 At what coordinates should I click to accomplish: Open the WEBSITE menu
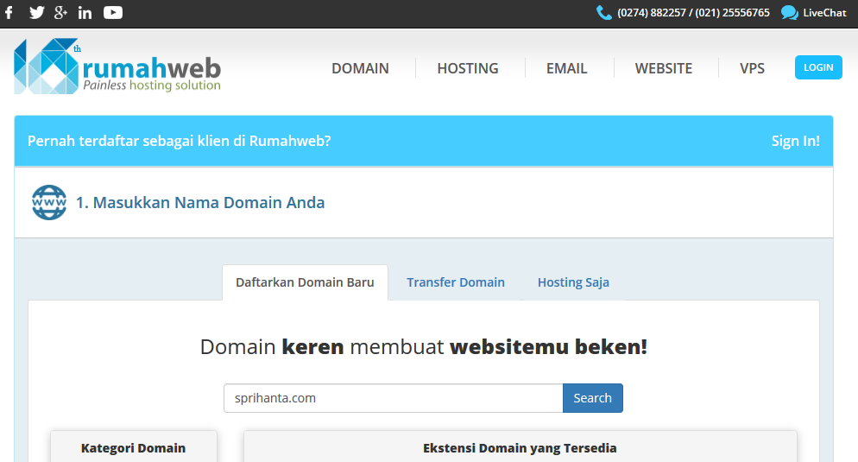click(664, 68)
